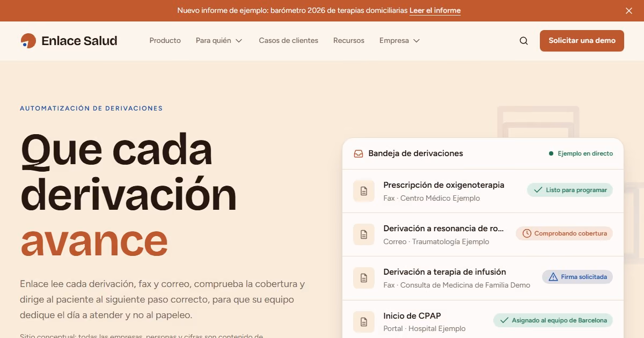Open the Recursos menu item

point(349,41)
